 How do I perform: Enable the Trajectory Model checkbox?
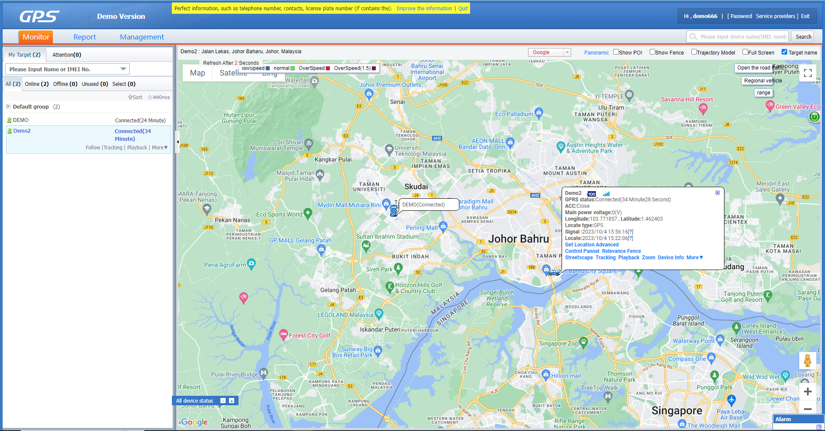coord(694,52)
